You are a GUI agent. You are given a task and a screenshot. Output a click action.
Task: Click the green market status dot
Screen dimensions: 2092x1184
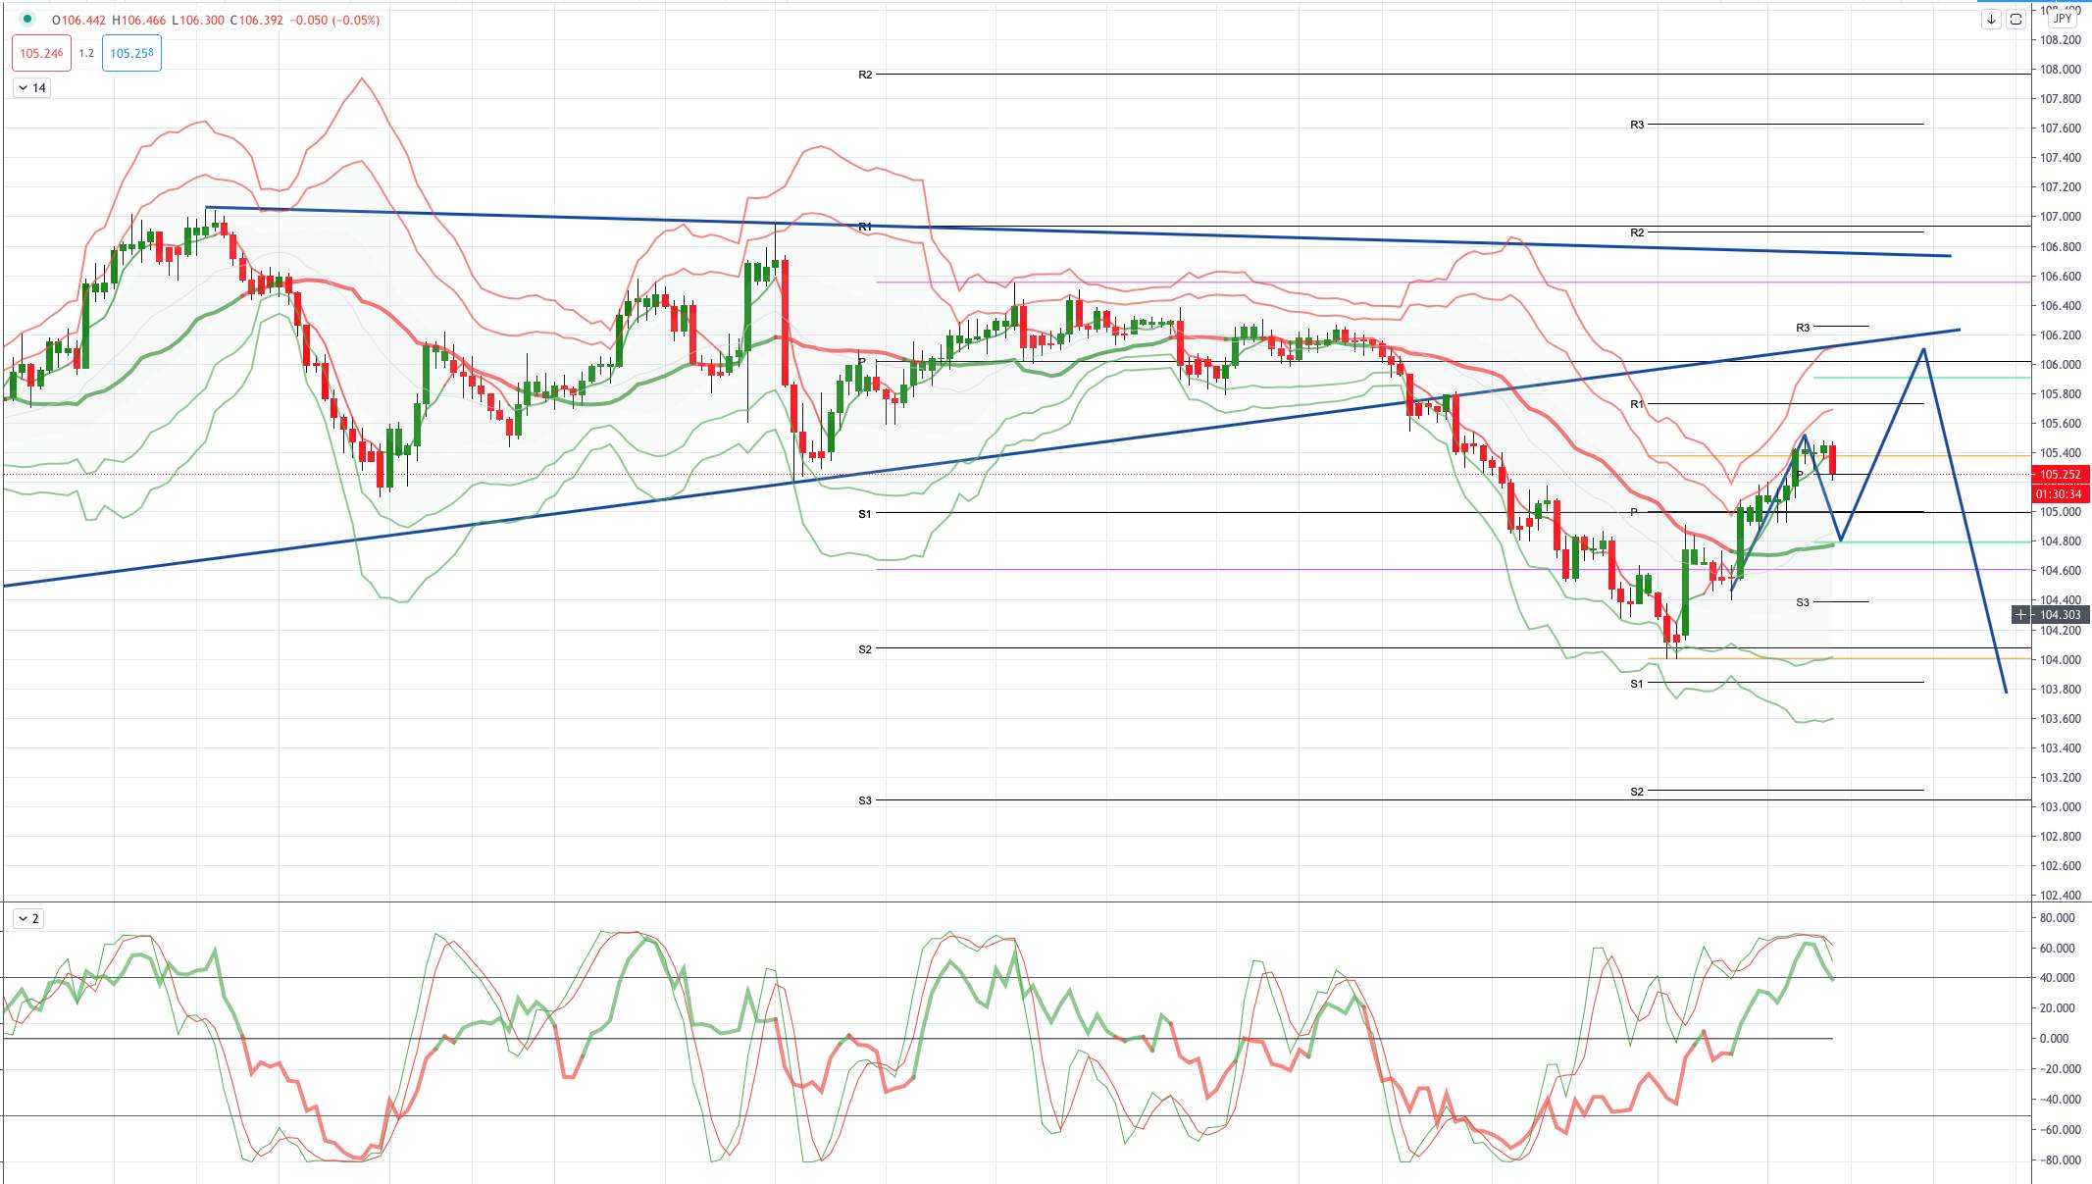tap(26, 19)
